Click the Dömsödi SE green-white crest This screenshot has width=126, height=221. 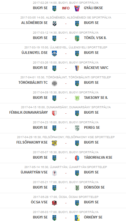77,188
